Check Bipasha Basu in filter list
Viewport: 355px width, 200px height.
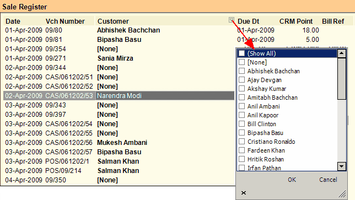(242, 133)
